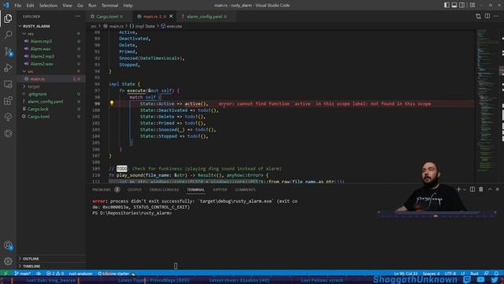The height and width of the screenshot is (284, 504).
Task: Open the Terminal menu
Action: [x=110, y=6]
